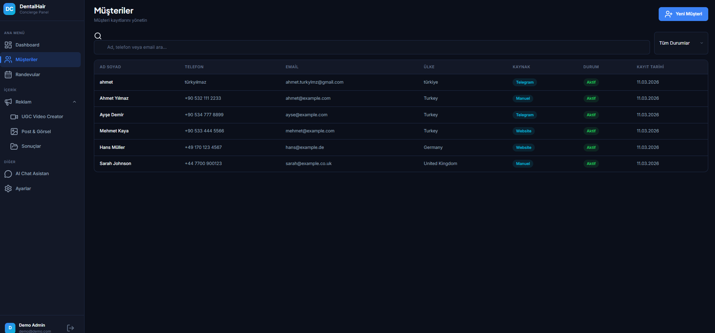Open the Reklam menu item
This screenshot has height=333, width=715.
pos(24,102)
